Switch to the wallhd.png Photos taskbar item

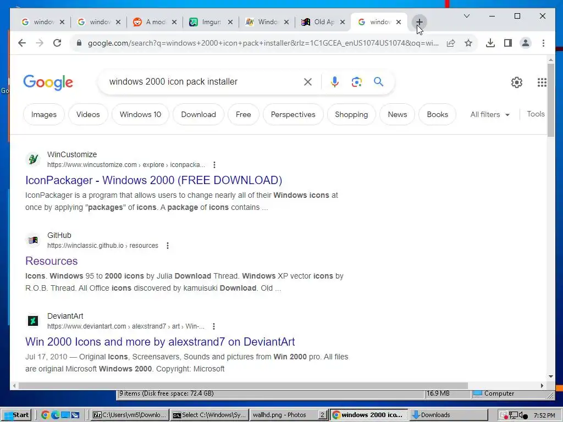[x=288, y=415]
